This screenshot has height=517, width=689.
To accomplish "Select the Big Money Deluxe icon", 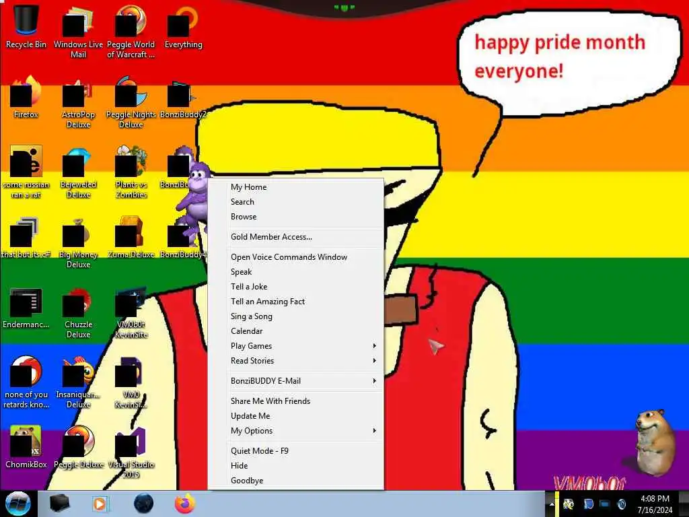I will [x=78, y=242].
